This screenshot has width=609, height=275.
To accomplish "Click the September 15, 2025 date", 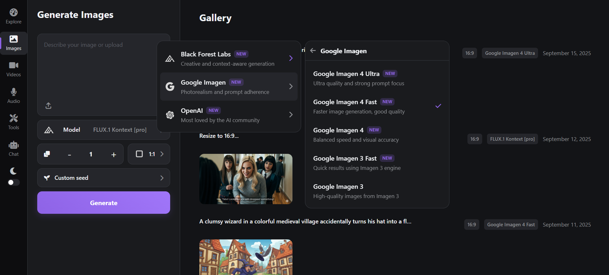I will click(567, 53).
